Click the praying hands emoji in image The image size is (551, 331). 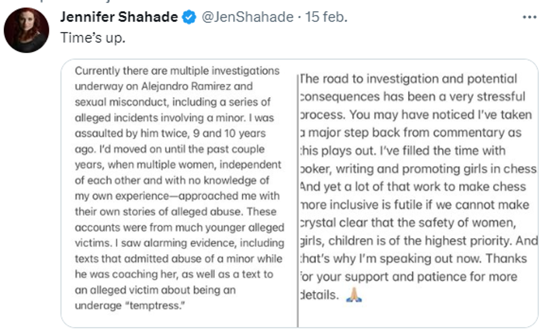coord(354,295)
